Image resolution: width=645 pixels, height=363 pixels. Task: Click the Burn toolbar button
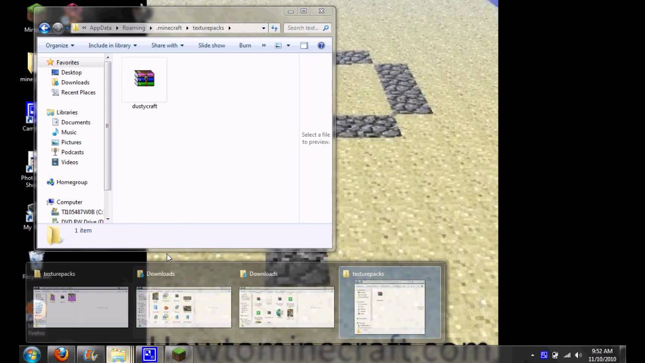point(245,45)
